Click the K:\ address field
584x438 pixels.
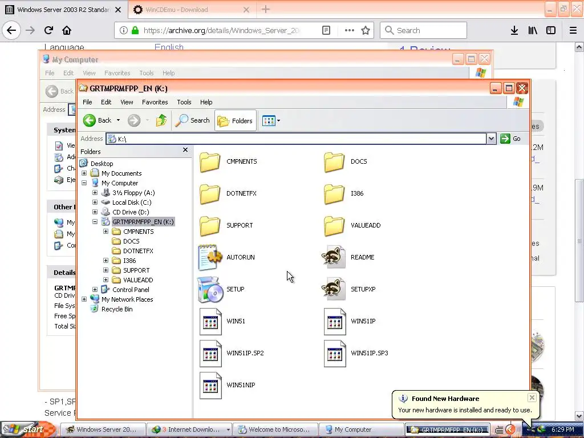tap(296, 139)
